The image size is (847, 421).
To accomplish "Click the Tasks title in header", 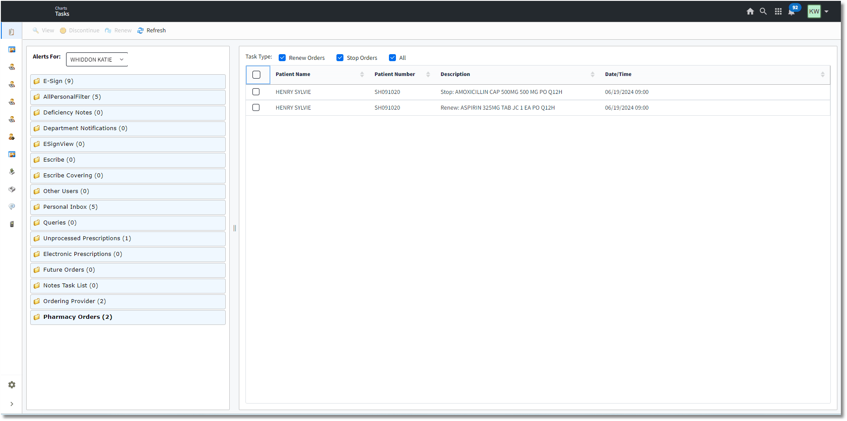I will (x=62, y=14).
